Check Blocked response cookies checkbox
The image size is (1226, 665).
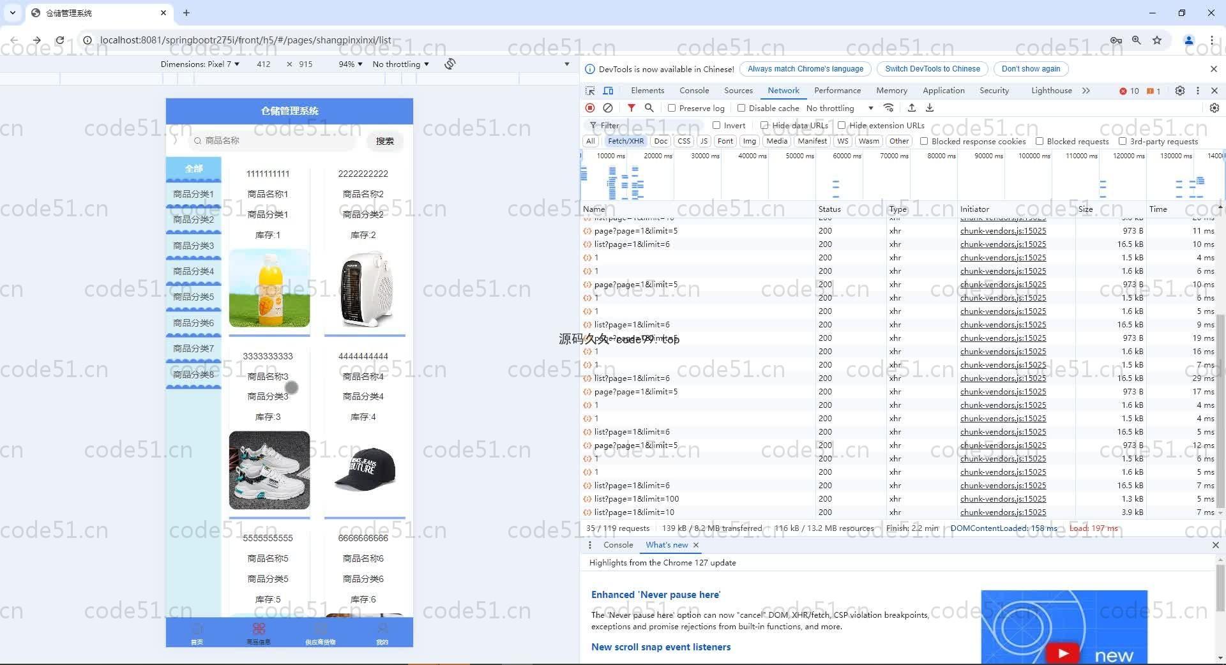click(924, 141)
